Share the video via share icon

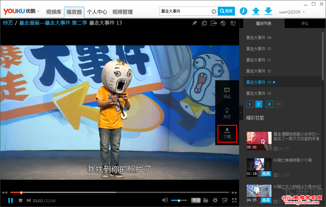tap(214, 23)
